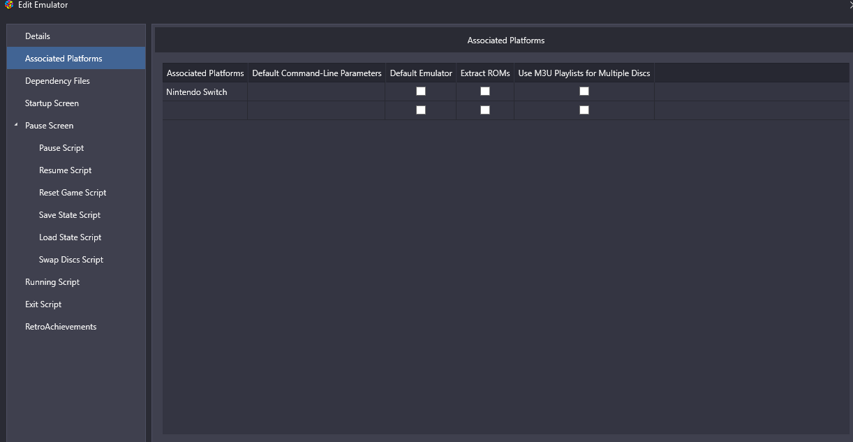Select Resume Script in sidebar
Viewport: 853px width, 442px height.
coord(65,170)
